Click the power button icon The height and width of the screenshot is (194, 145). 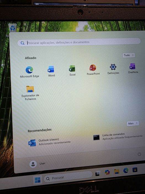[139, 154]
